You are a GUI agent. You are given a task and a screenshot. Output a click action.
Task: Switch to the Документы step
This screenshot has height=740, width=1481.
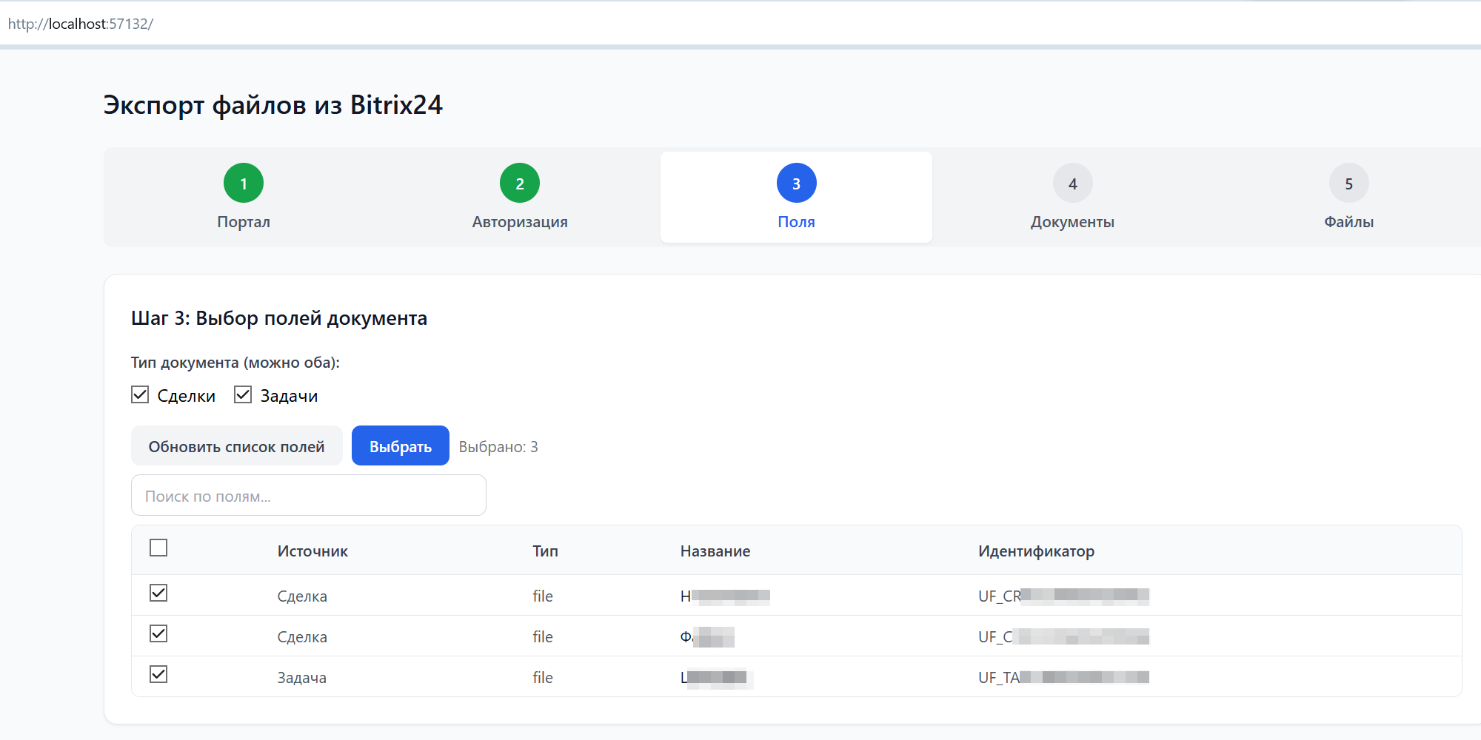1072,222
